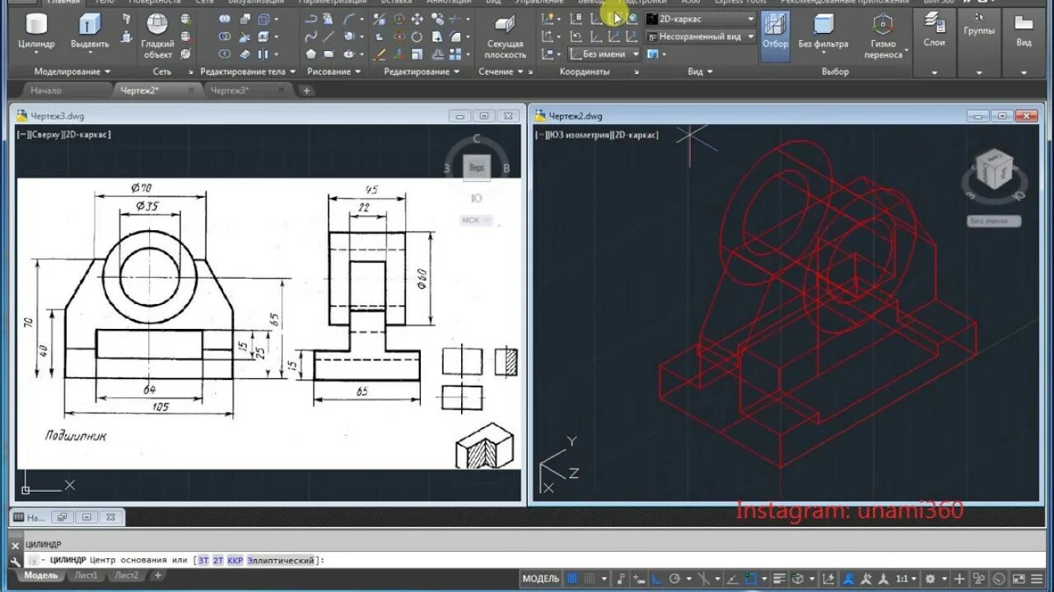Click the World UCS globe icon in Координаты

(x=632, y=18)
